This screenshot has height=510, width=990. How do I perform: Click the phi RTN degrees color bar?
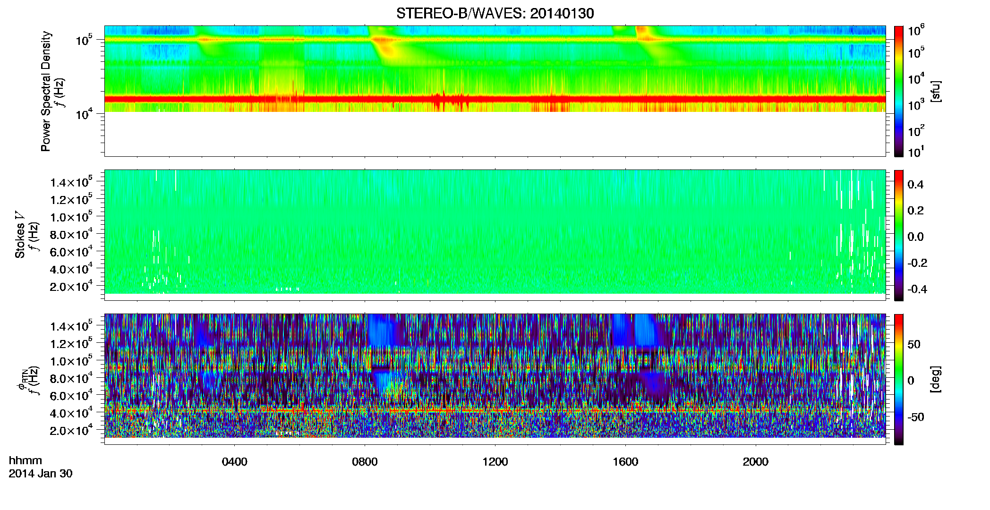pyautogui.click(x=899, y=379)
